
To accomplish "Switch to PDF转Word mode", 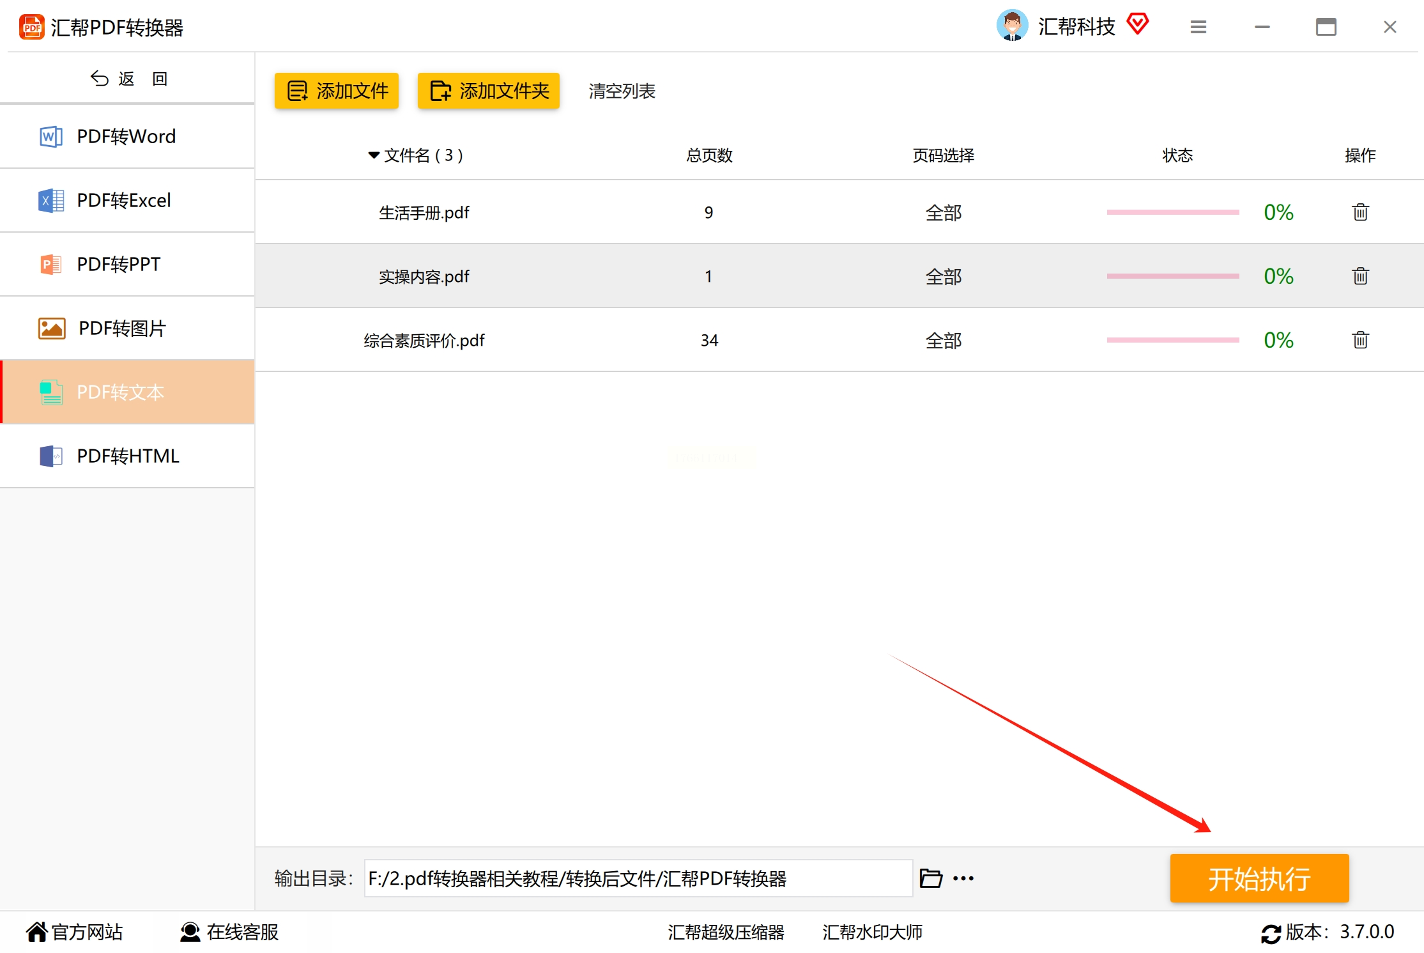I will [x=127, y=137].
